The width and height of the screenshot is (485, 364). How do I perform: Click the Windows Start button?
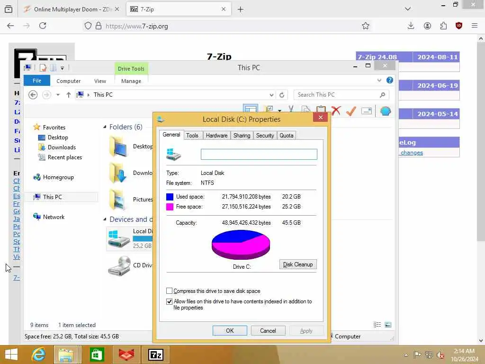pyautogui.click(x=11, y=355)
